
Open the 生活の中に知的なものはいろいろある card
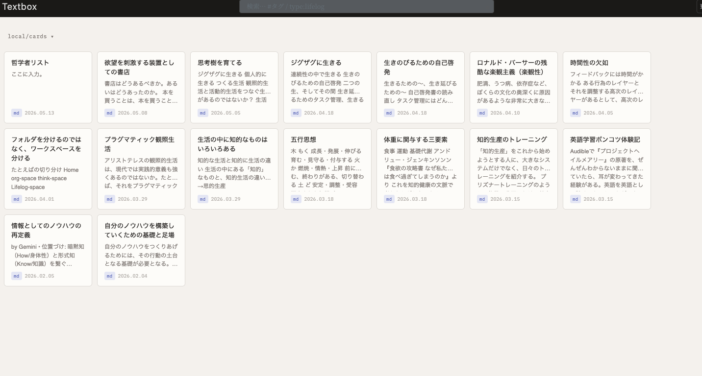234,169
